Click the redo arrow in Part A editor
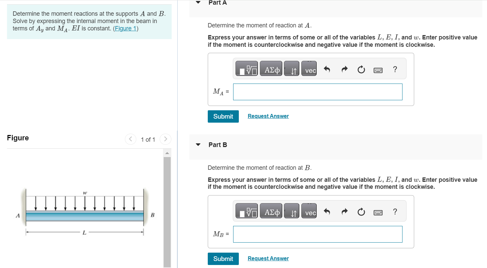The width and height of the screenshot is (487, 268). [x=344, y=69]
